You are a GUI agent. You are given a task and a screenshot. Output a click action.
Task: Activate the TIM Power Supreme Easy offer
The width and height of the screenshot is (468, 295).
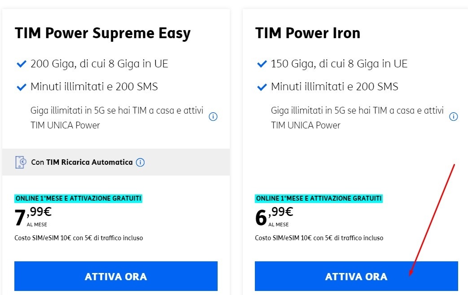(x=116, y=276)
